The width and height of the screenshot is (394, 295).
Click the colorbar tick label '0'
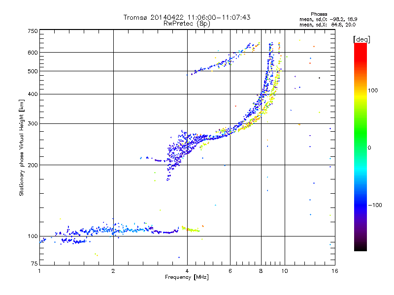pyautogui.click(x=369, y=147)
